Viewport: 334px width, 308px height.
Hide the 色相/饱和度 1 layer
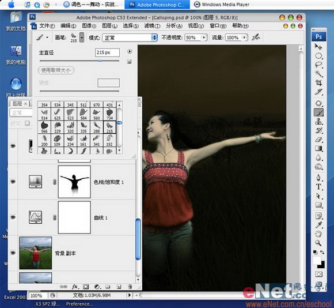tap(13, 182)
